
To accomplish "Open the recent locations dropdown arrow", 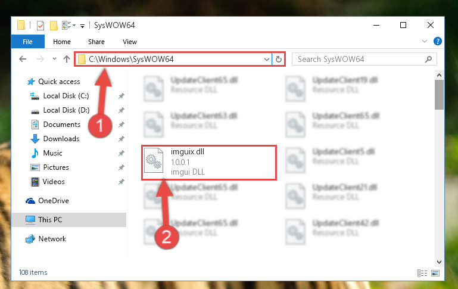I will pyautogui.click(x=54, y=59).
